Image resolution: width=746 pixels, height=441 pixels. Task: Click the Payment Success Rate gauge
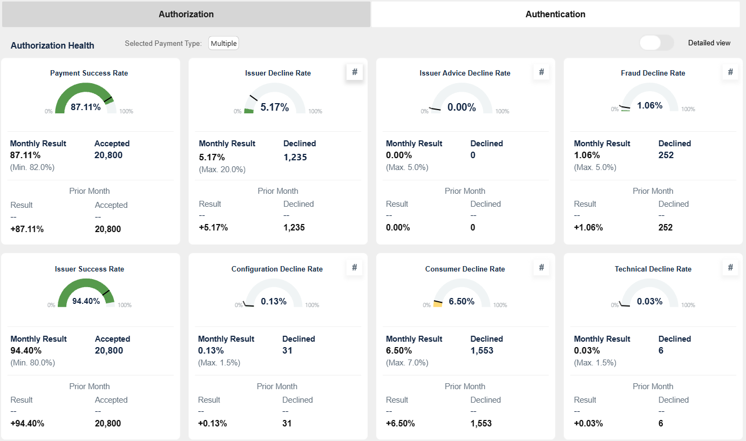(86, 98)
